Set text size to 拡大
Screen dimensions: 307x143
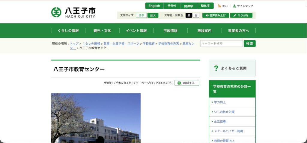click(153, 15)
